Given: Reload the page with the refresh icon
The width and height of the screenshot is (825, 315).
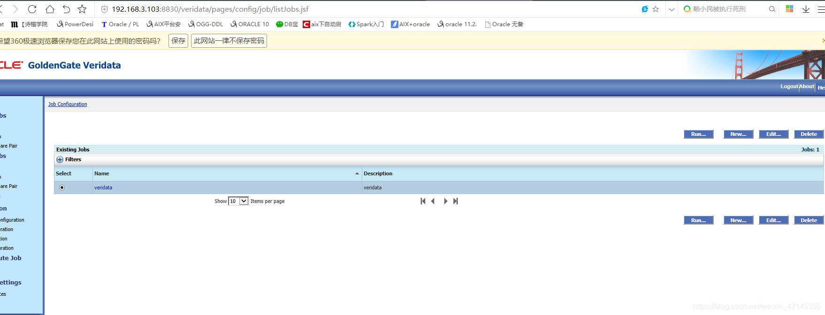Looking at the screenshot, I should (32, 9).
